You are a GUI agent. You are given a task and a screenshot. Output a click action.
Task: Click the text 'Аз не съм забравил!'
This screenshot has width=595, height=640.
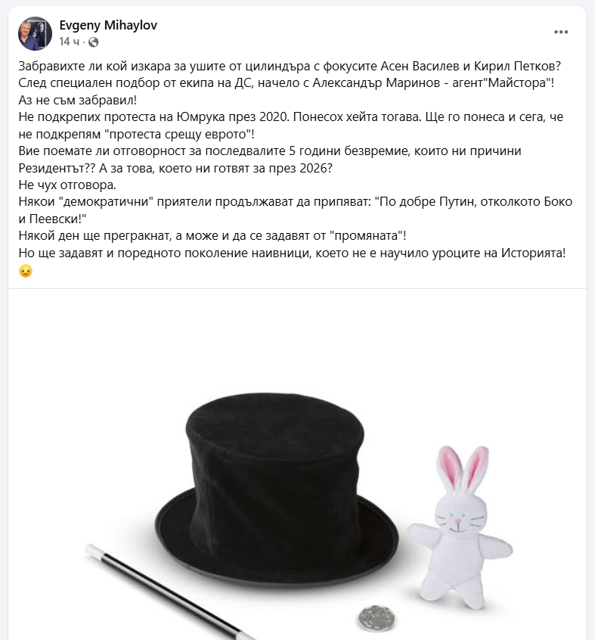tap(77, 100)
